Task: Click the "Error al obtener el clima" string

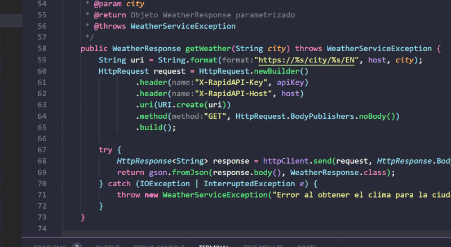Action: 361,195
